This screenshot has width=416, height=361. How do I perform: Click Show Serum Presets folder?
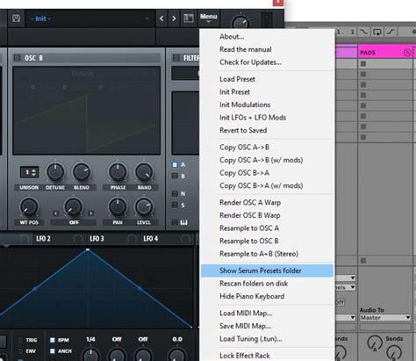point(267,271)
